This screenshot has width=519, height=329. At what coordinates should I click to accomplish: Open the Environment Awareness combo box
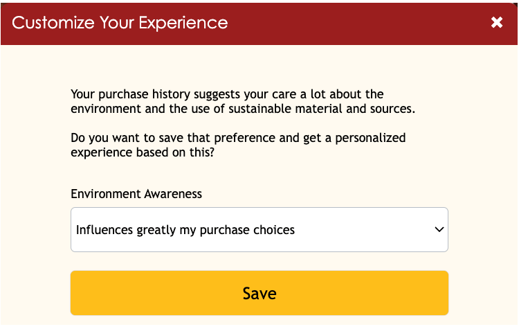[259, 229]
